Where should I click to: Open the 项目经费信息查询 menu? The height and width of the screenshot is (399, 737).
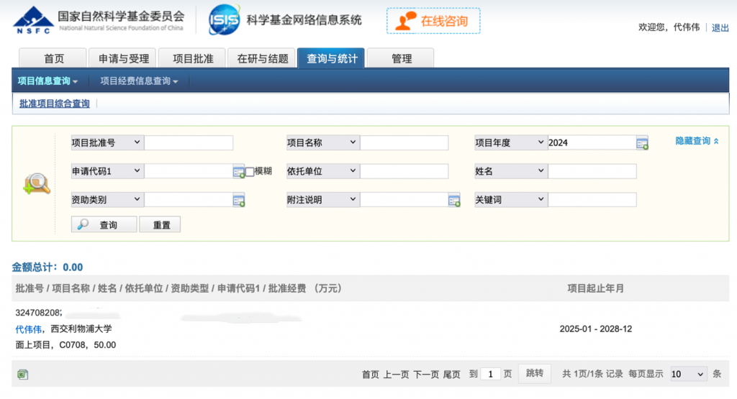pos(139,81)
